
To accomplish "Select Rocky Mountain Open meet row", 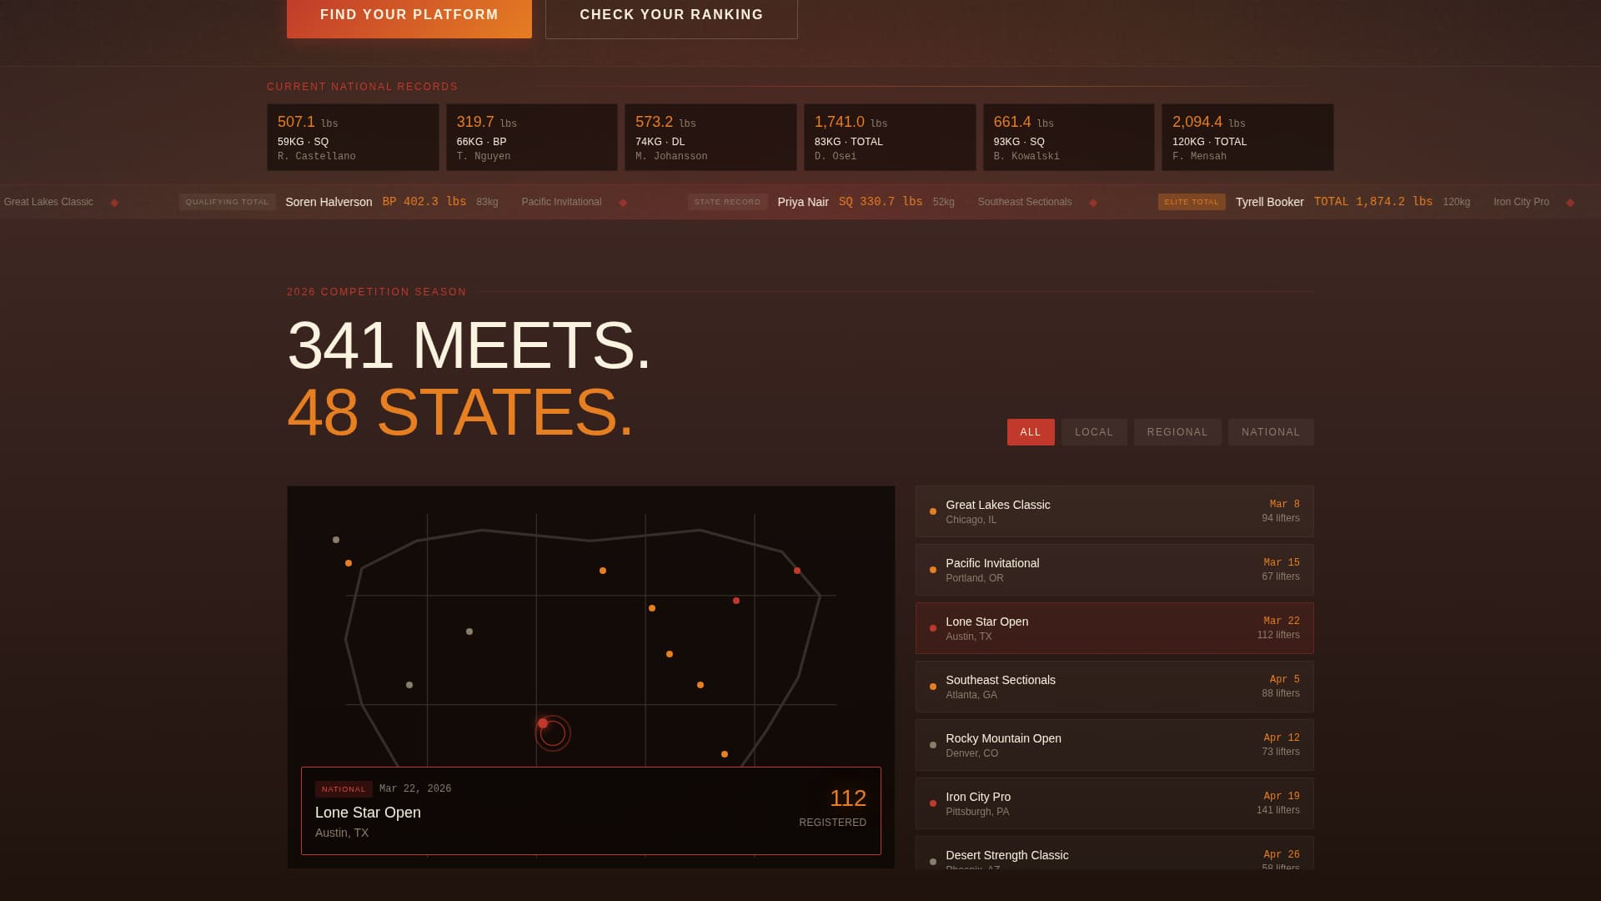I will 1114,745.
